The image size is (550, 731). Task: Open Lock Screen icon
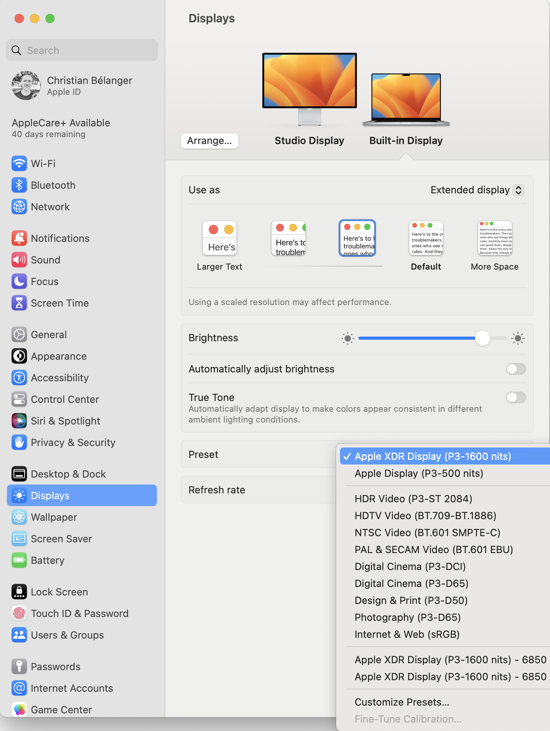pos(19,592)
